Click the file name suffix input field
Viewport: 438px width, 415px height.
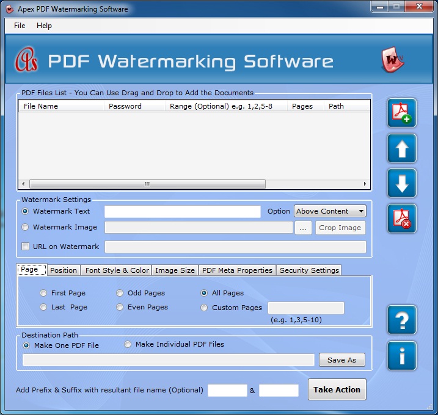pos(279,390)
